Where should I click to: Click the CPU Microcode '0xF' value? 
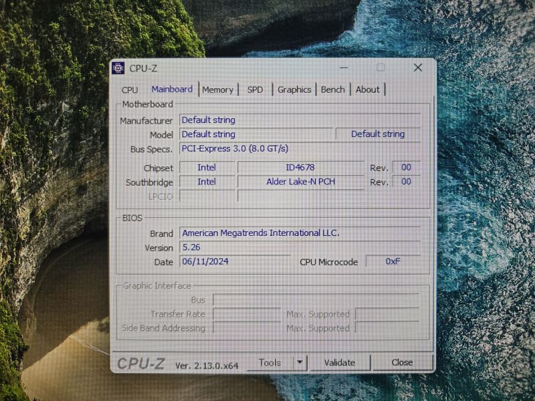(x=393, y=261)
